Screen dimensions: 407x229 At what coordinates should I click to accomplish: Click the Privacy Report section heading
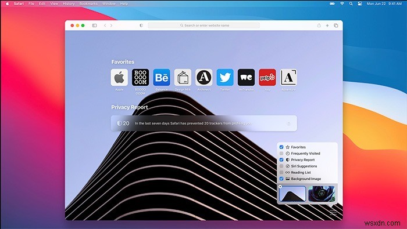point(130,107)
